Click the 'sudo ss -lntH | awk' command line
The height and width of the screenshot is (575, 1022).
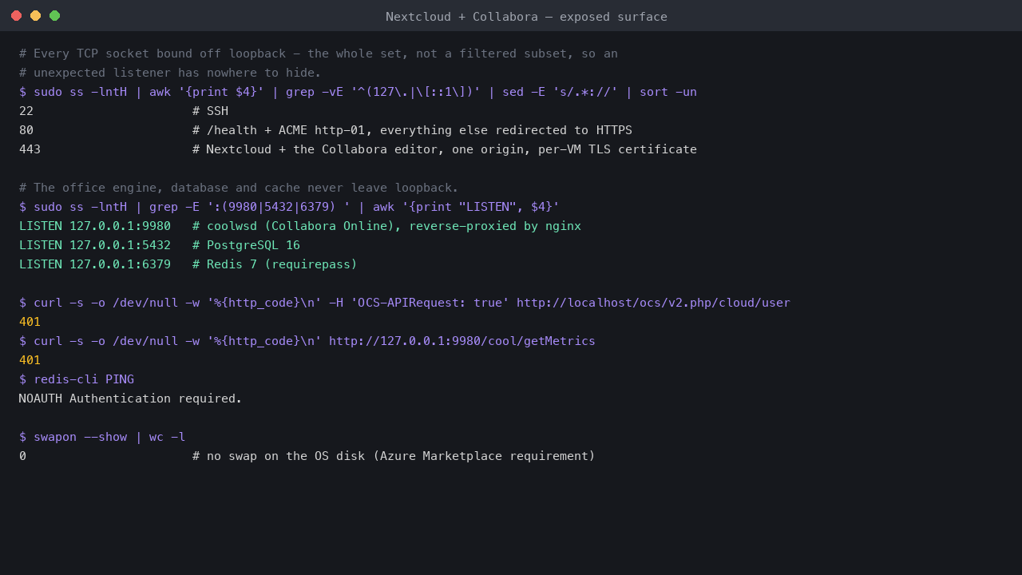(358, 92)
